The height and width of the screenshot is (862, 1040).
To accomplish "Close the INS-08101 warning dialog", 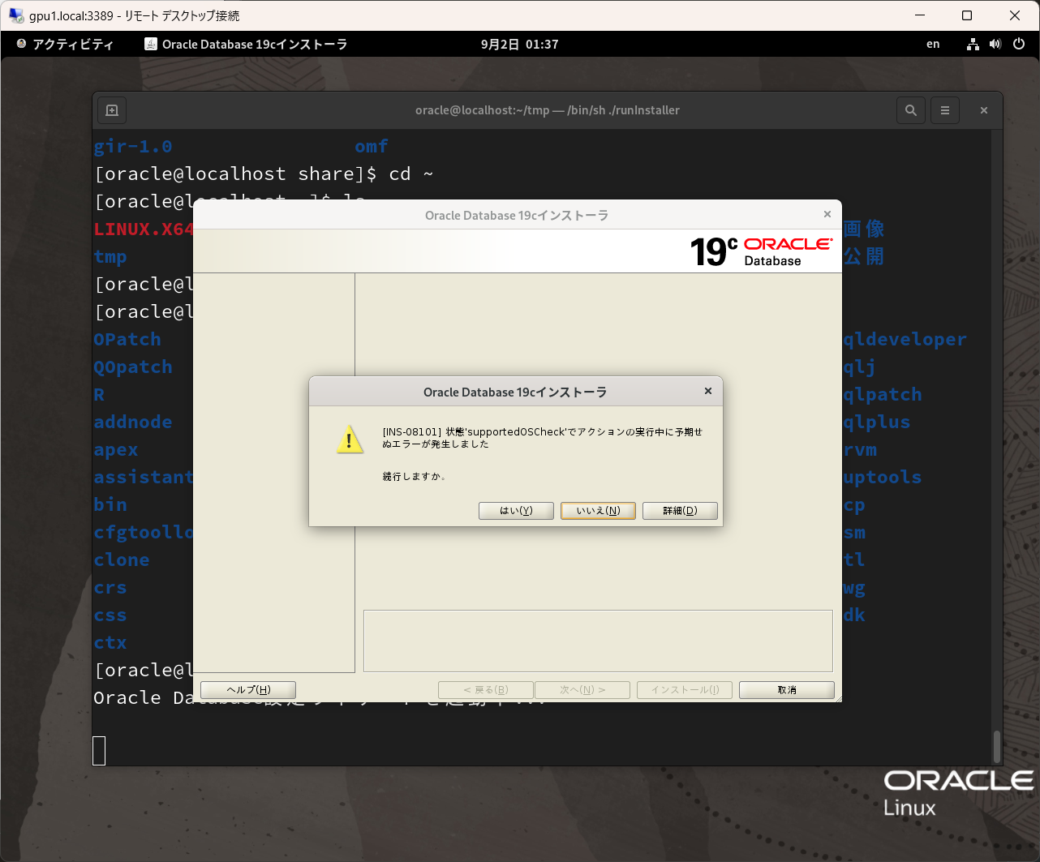I will coord(708,391).
